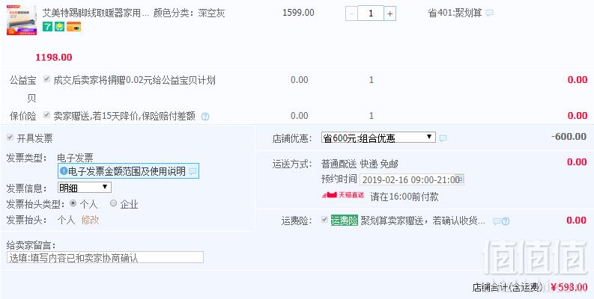Click 颜色分类：深空灰 text
Image resolution: width=594 pixels, height=299 pixels.
(189, 13)
